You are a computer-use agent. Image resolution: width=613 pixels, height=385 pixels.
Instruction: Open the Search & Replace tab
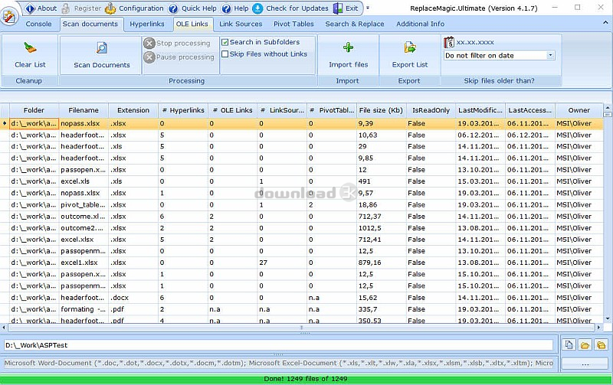pos(355,24)
